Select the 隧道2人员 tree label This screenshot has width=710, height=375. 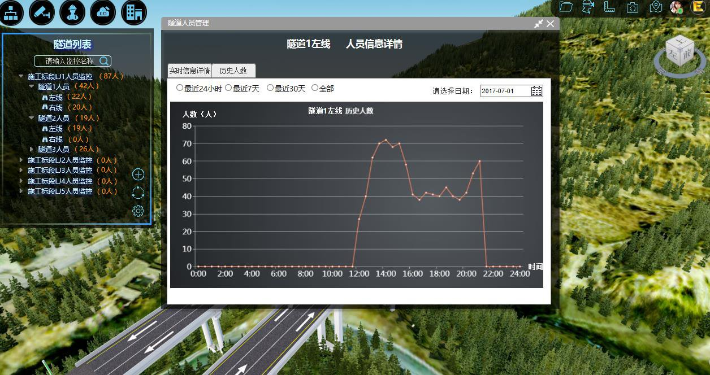pos(54,118)
